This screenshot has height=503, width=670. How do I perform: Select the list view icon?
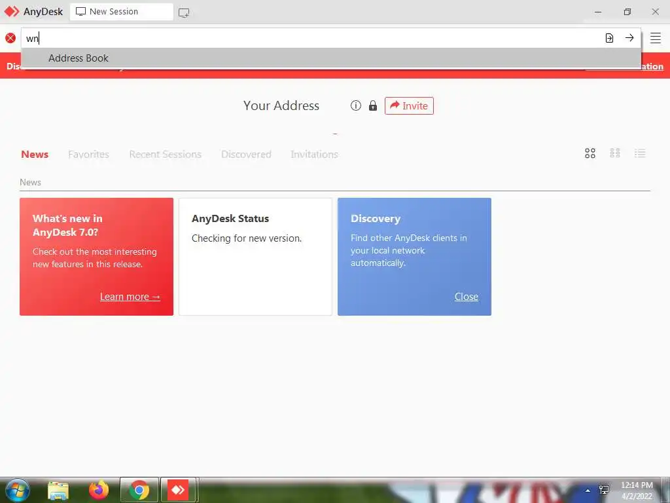[640, 153]
